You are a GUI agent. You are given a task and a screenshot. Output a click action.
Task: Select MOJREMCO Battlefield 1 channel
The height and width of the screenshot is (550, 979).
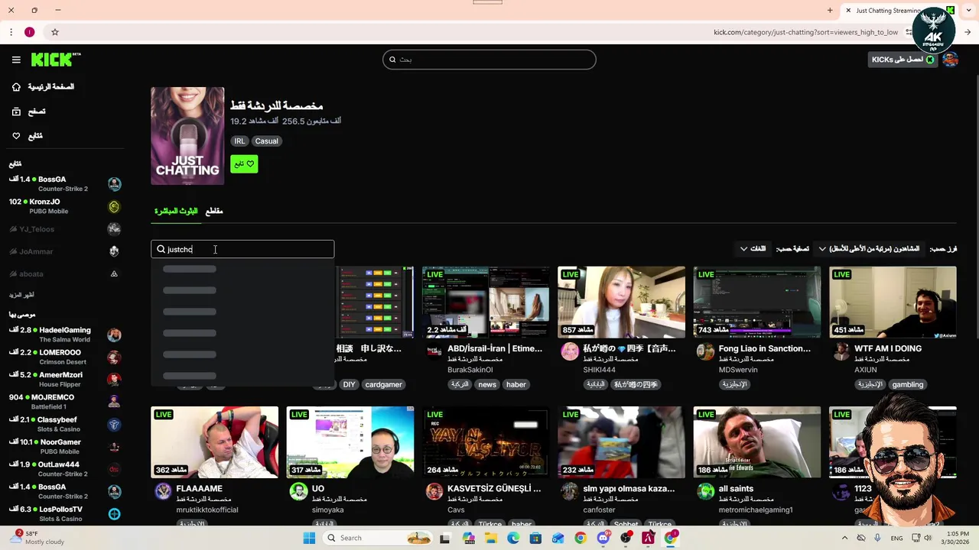(x=65, y=402)
